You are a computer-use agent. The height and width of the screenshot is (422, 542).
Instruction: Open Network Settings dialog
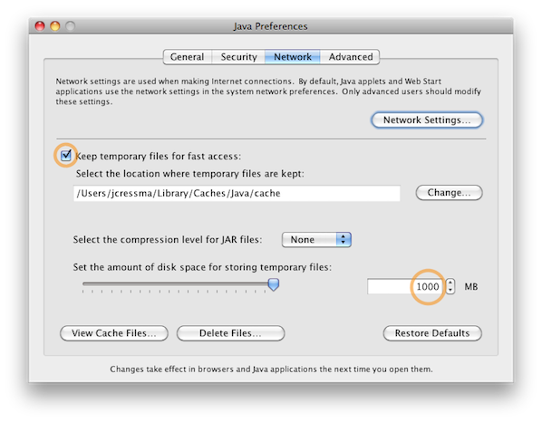click(427, 120)
